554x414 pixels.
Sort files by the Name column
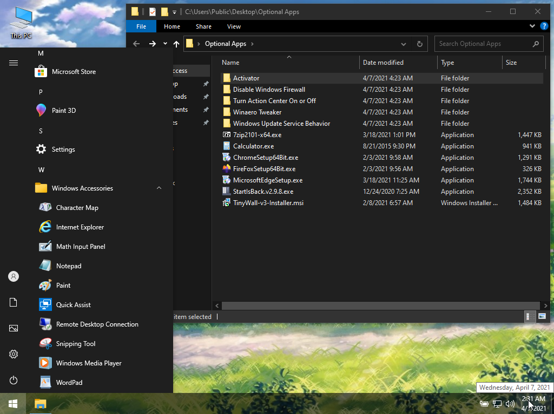tap(289, 63)
